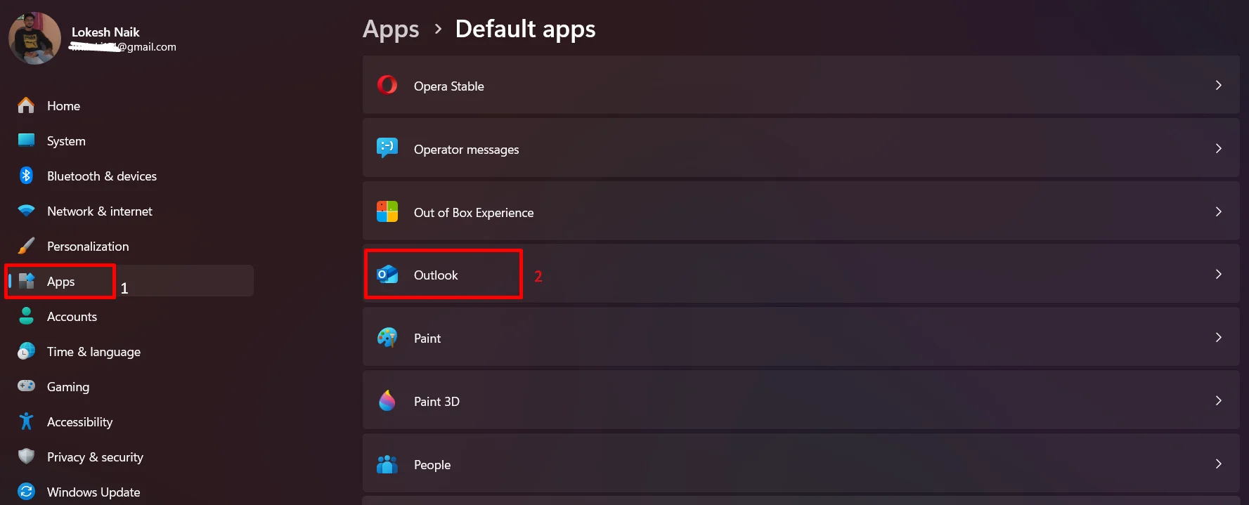Click the Apps icon in sidebar
The height and width of the screenshot is (505, 1249).
(x=27, y=281)
